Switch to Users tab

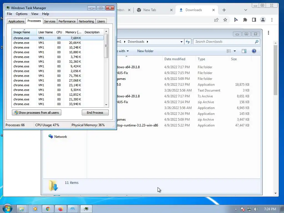point(101,21)
